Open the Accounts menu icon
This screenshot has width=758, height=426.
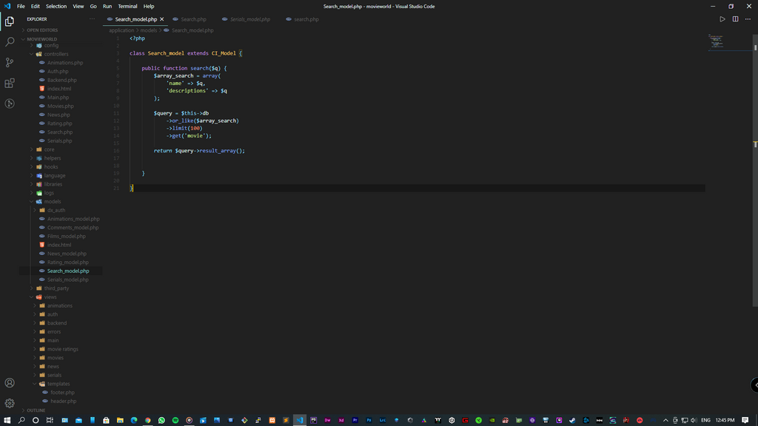click(x=9, y=383)
